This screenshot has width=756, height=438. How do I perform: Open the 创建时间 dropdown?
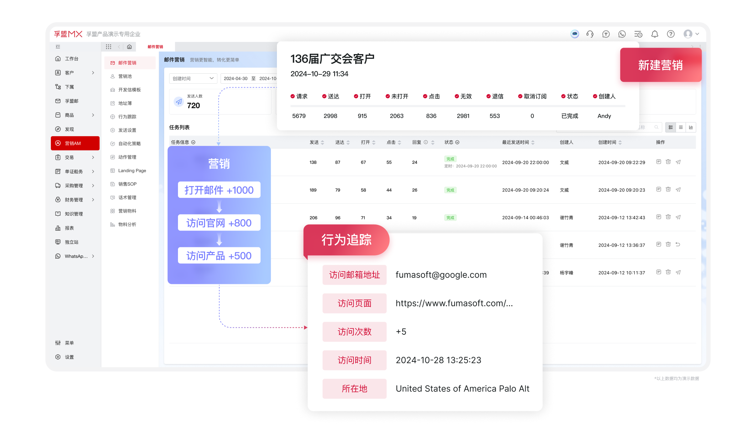click(x=193, y=78)
